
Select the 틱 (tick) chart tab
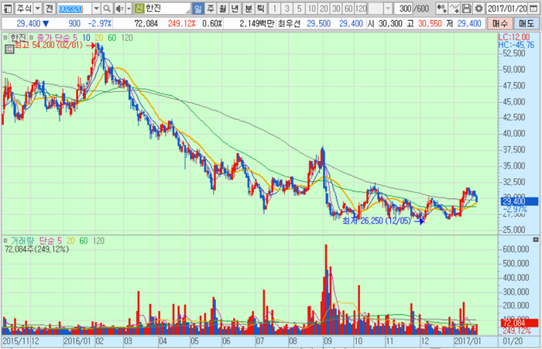(260, 9)
